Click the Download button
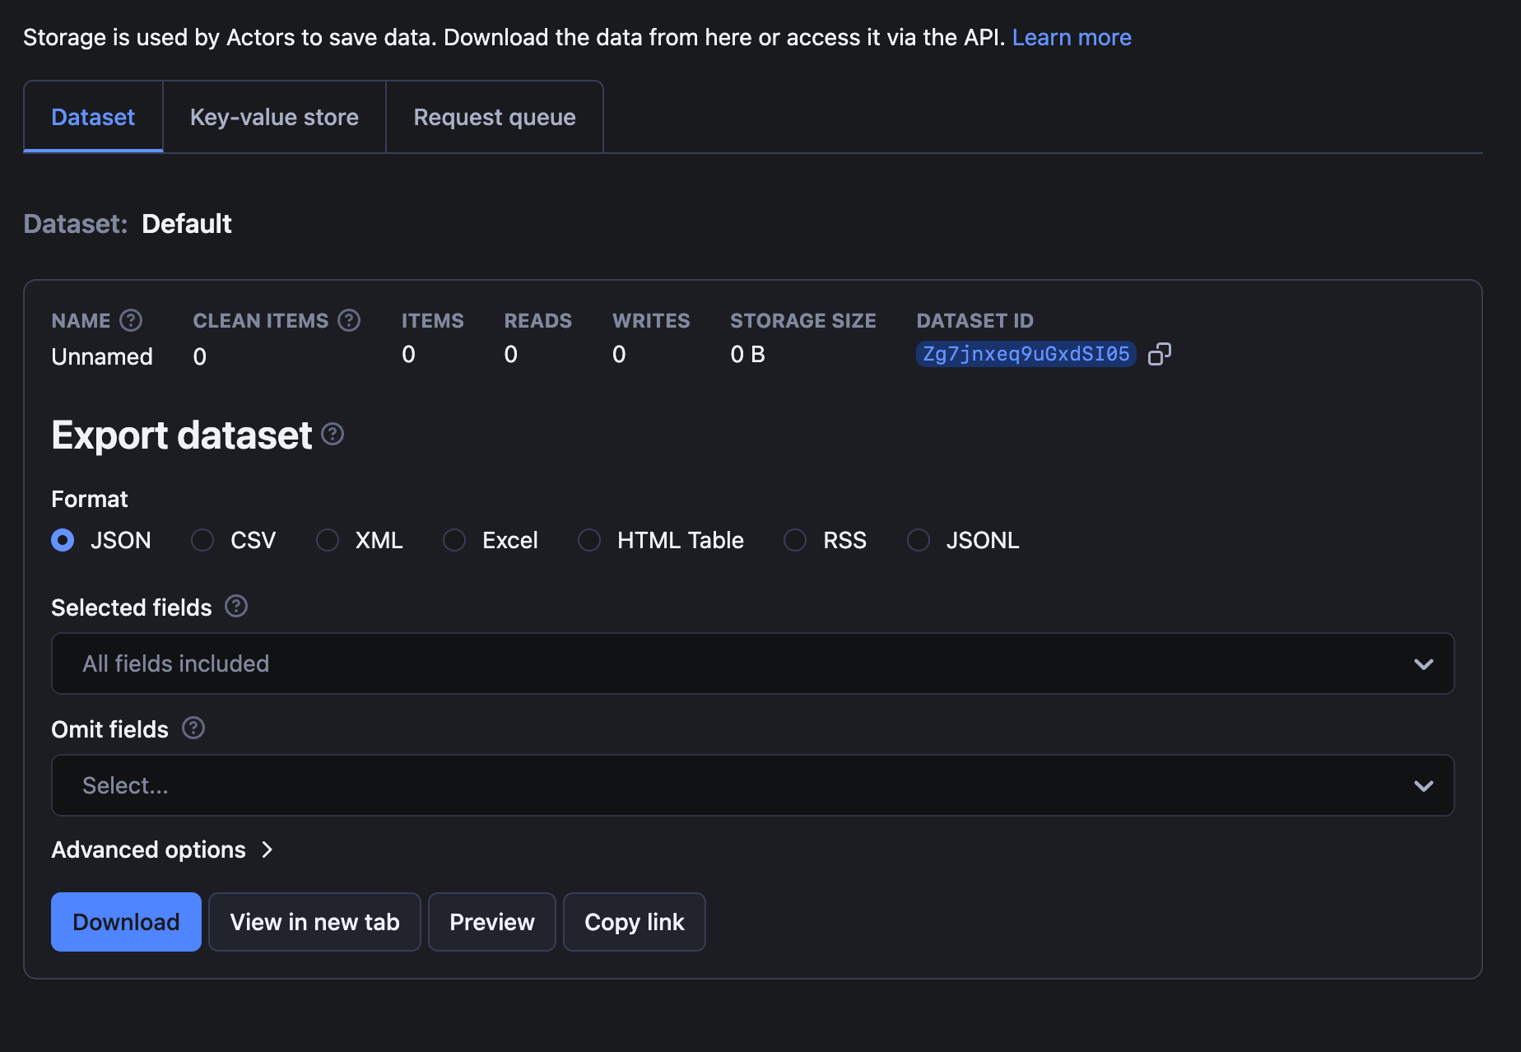Image resolution: width=1521 pixels, height=1052 pixels. coord(125,922)
